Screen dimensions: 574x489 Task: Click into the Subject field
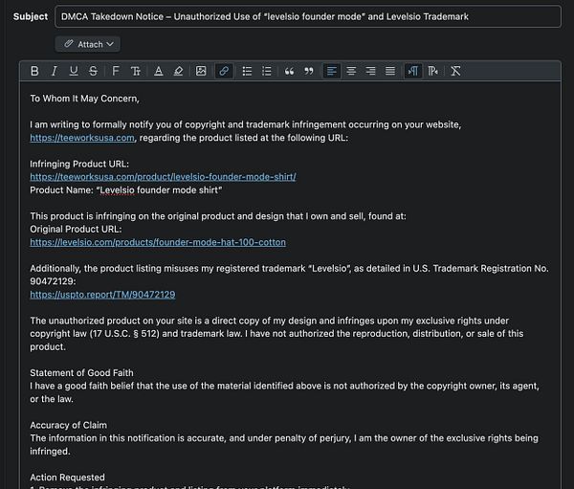[x=308, y=16]
